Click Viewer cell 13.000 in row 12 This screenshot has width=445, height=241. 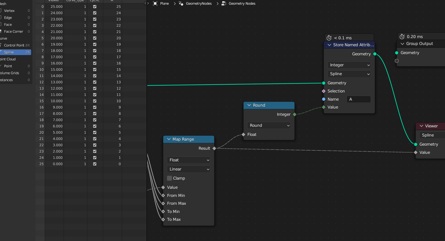pos(54,82)
